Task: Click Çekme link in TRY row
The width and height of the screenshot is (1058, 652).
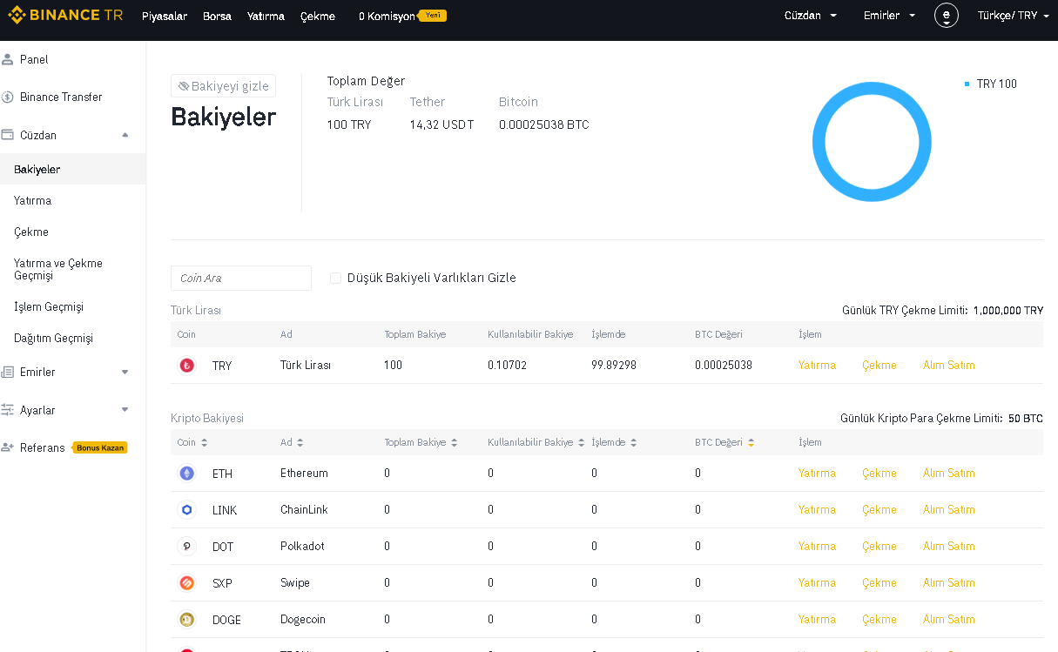Action: [x=879, y=366]
